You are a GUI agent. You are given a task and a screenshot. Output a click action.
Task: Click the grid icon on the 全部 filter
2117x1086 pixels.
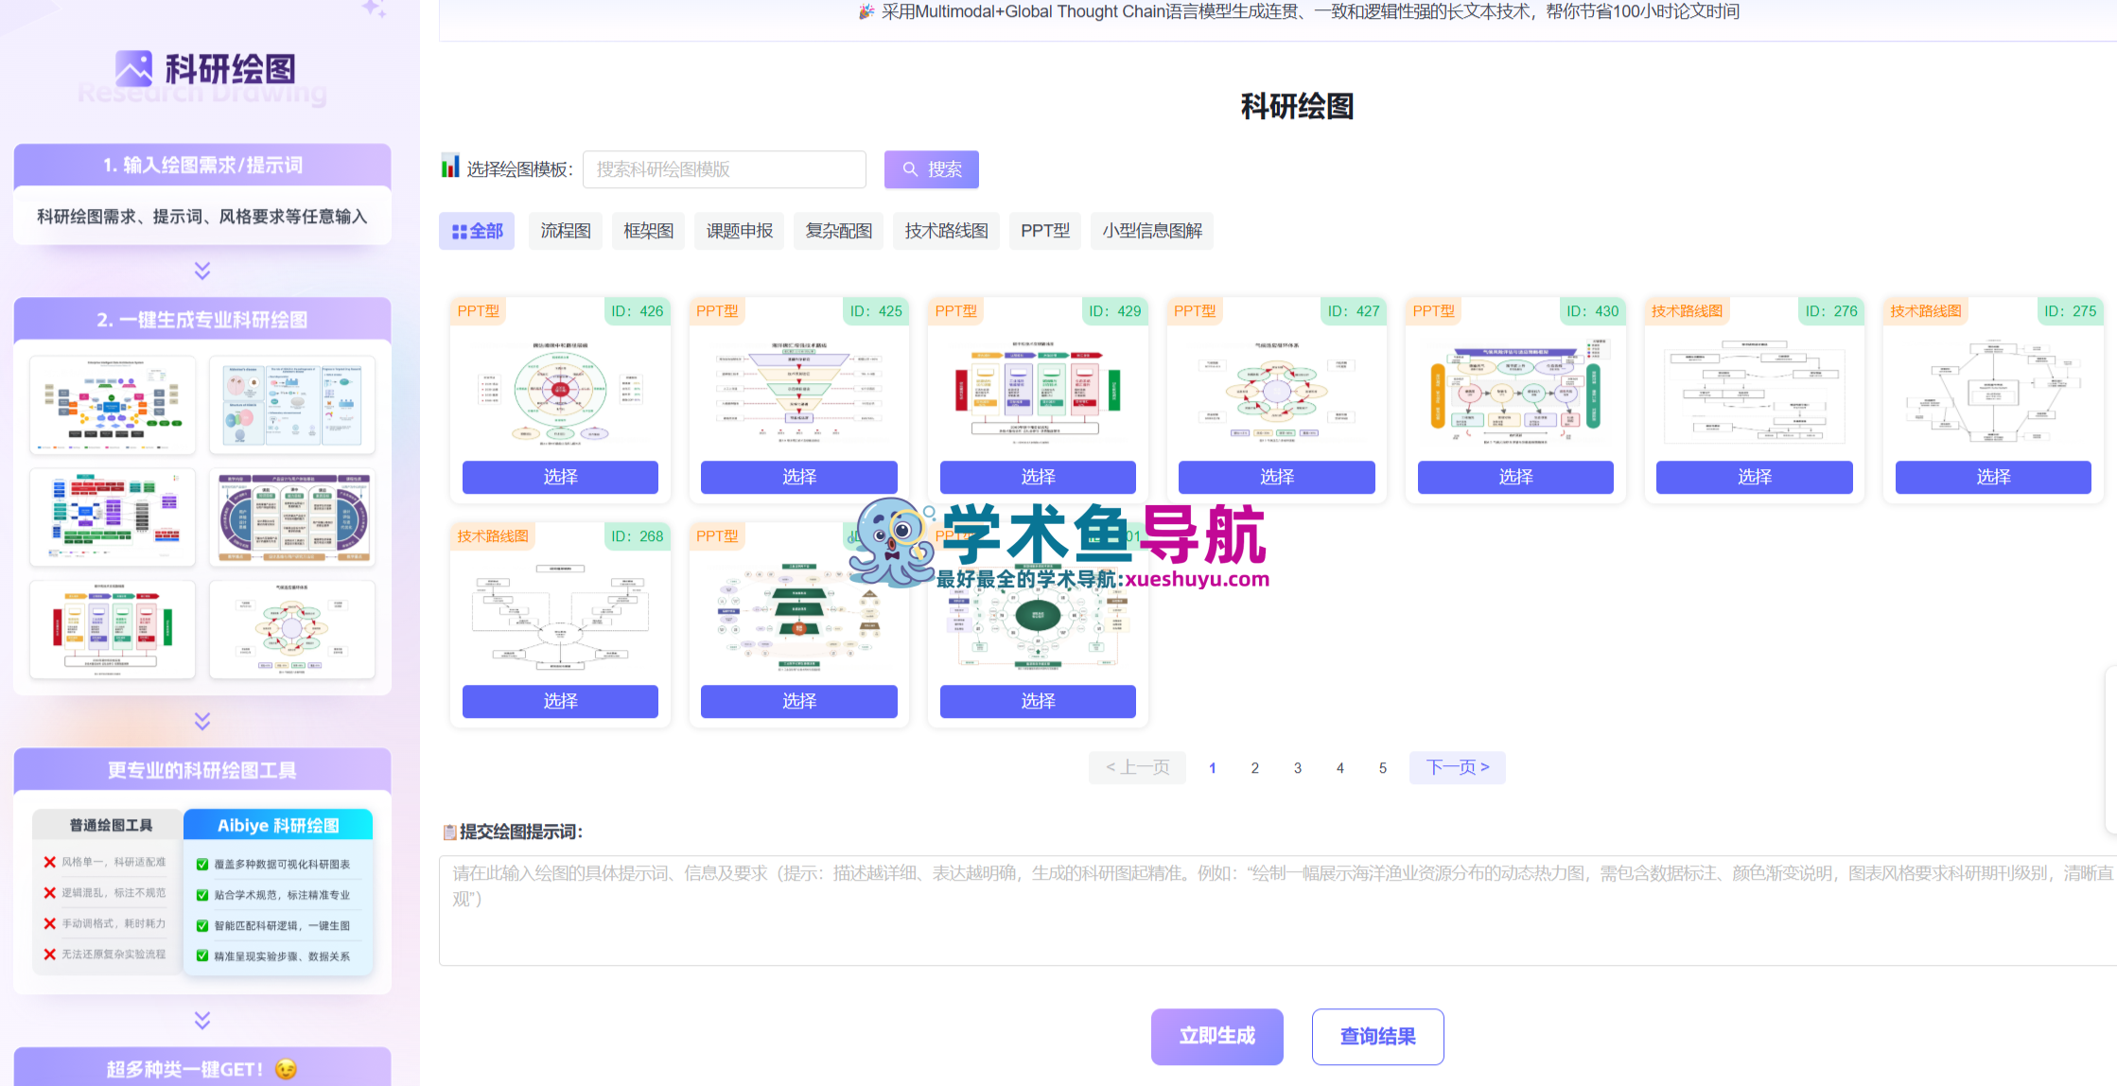459,231
